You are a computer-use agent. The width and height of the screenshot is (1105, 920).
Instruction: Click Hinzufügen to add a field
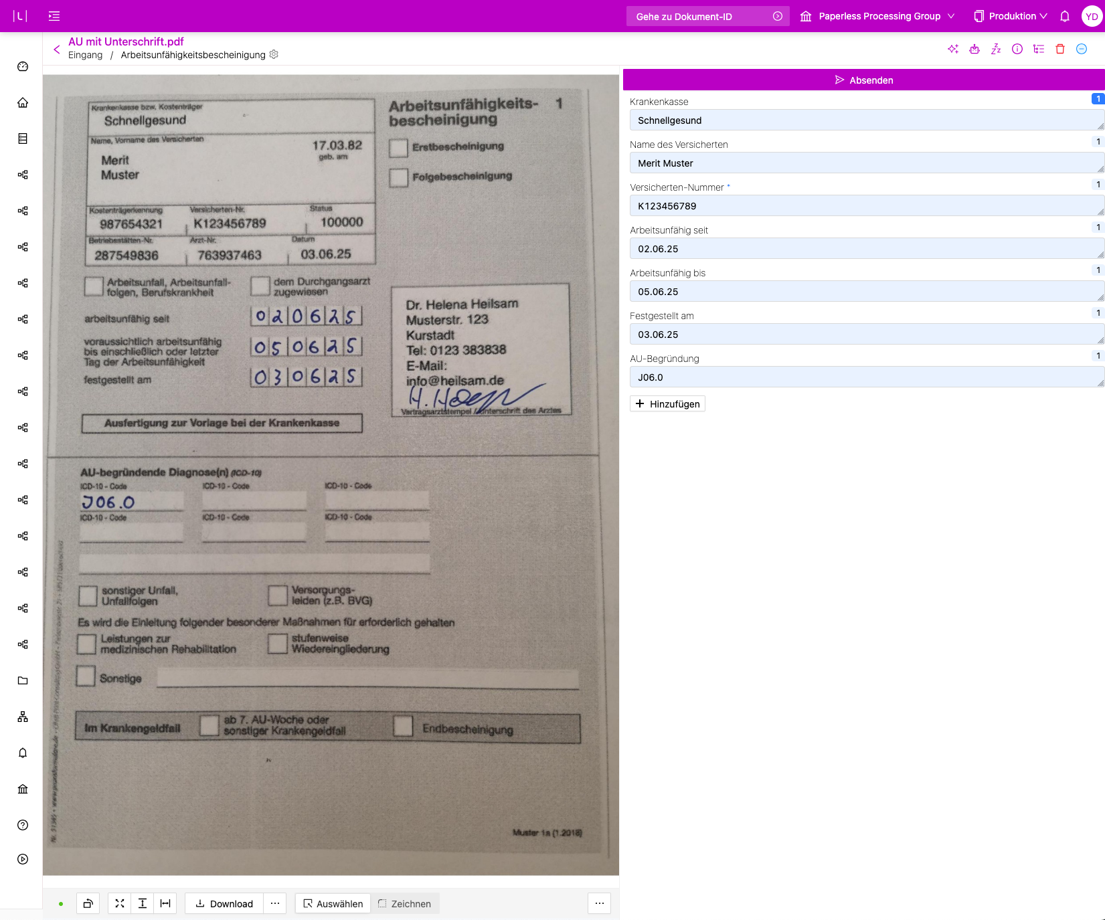click(x=667, y=403)
